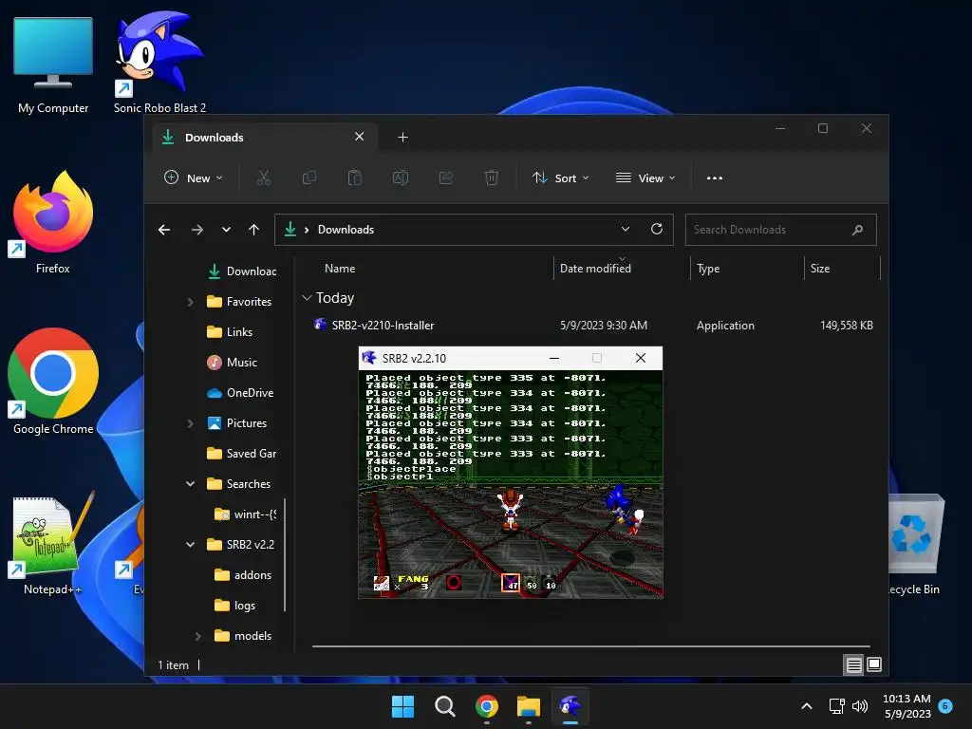Sort by Name column header
972x729 pixels.
[x=340, y=269]
